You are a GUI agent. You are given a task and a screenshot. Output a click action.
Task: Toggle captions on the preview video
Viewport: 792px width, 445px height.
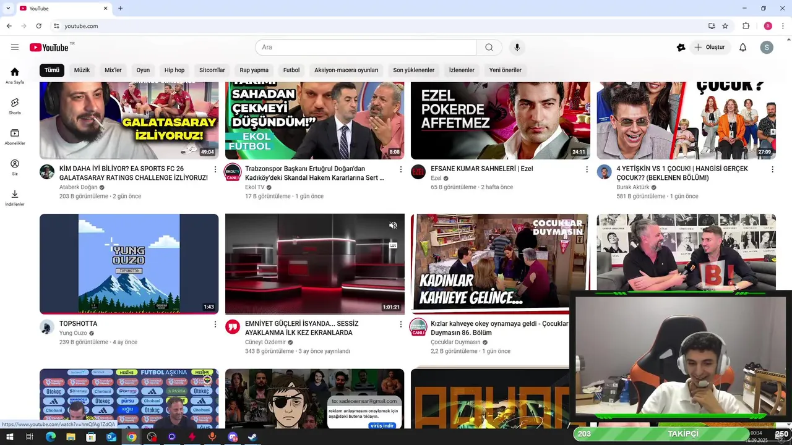coord(393,245)
